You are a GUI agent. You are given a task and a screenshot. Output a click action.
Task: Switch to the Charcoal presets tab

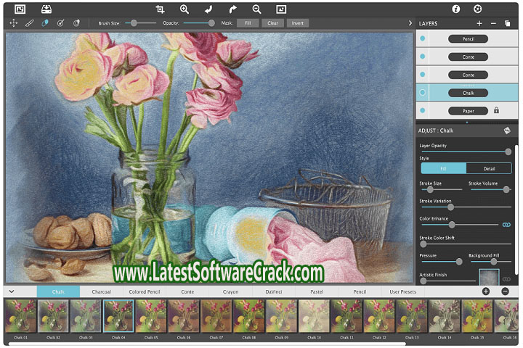point(101,291)
